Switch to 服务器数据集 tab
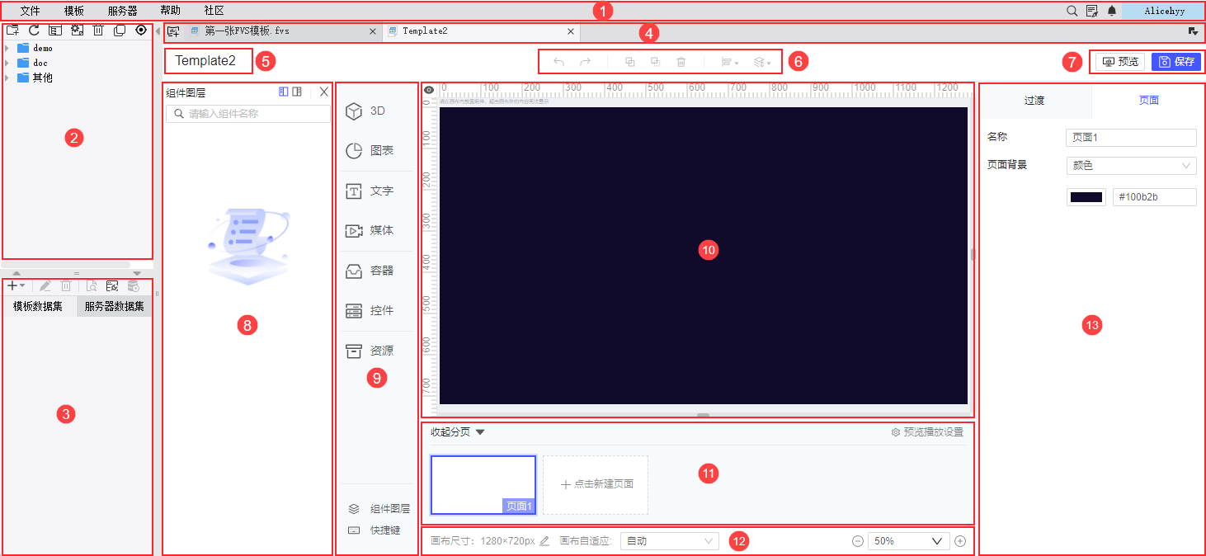The image size is (1206, 556). pyautogui.click(x=114, y=307)
